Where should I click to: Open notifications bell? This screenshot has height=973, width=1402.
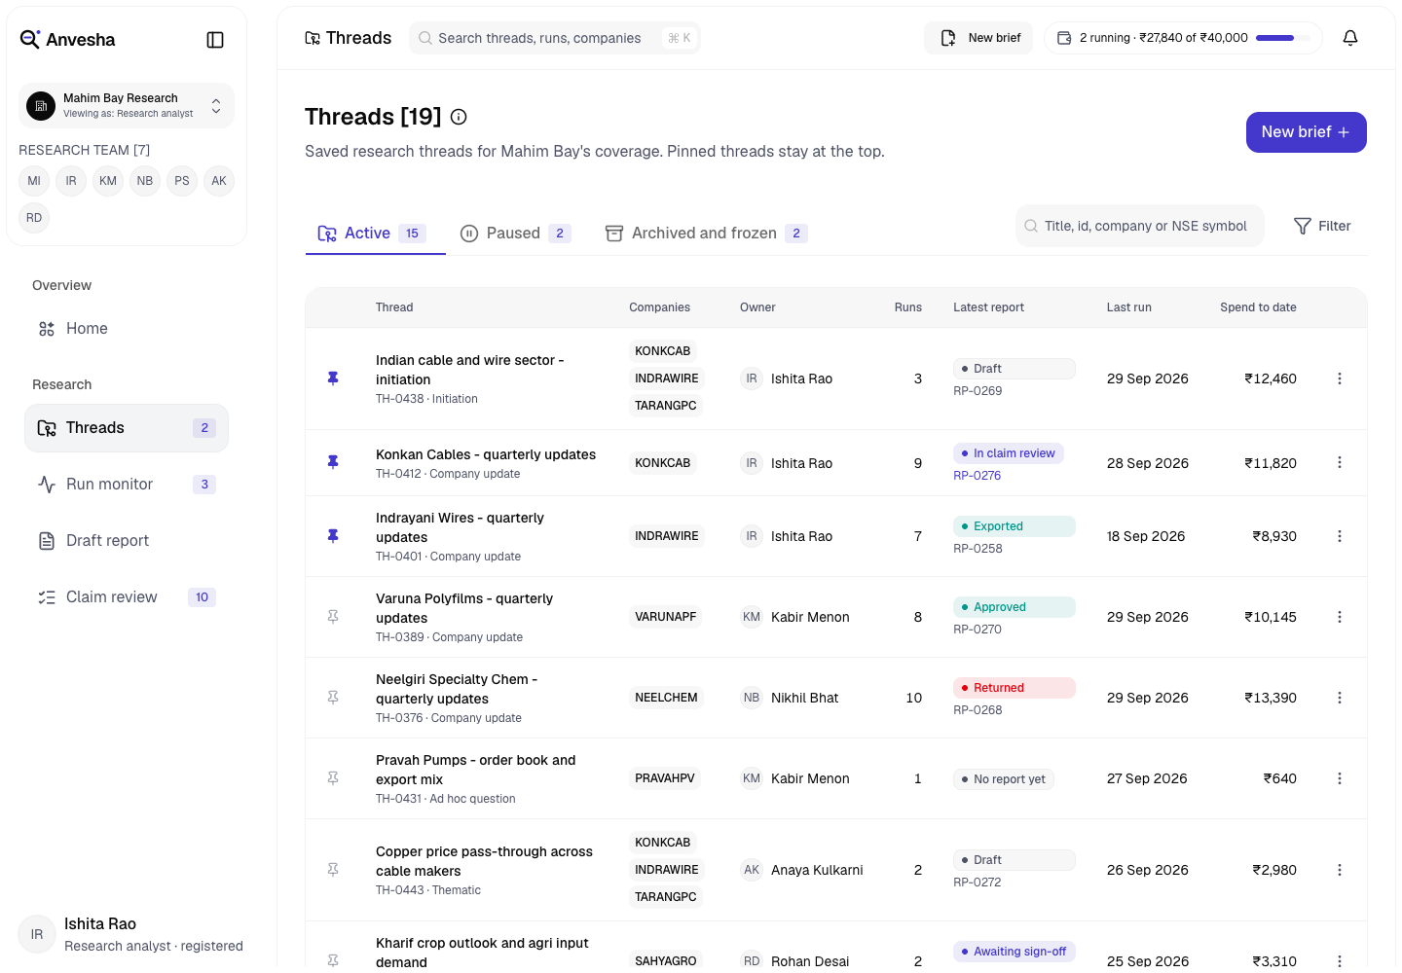coord(1350,38)
